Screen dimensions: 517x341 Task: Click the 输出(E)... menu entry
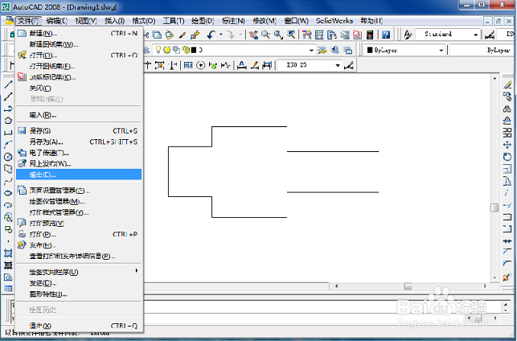click(x=79, y=175)
